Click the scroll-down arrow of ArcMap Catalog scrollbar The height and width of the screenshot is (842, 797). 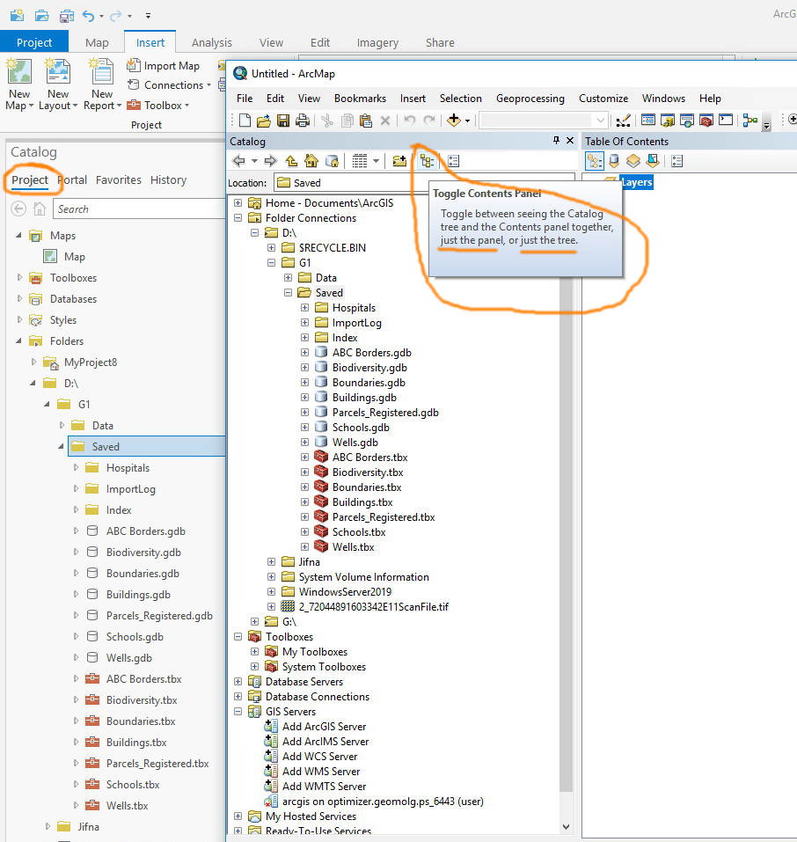[566, 826]
